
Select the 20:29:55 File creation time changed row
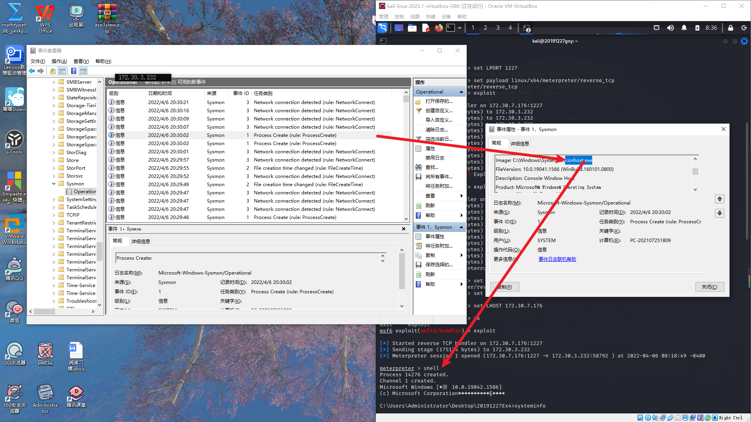pyautogui.click(x=249, y=168)
